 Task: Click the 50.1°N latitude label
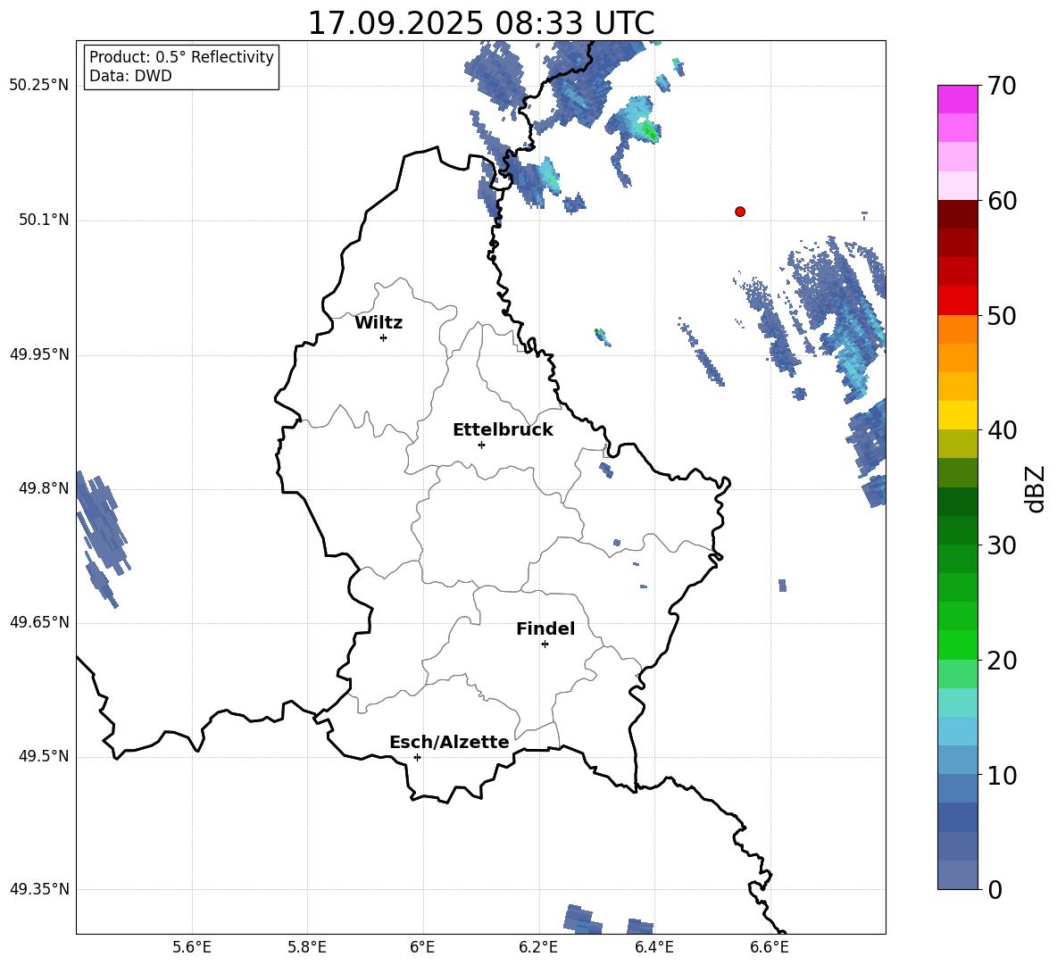pyautogui.click(x=44, y=220)
